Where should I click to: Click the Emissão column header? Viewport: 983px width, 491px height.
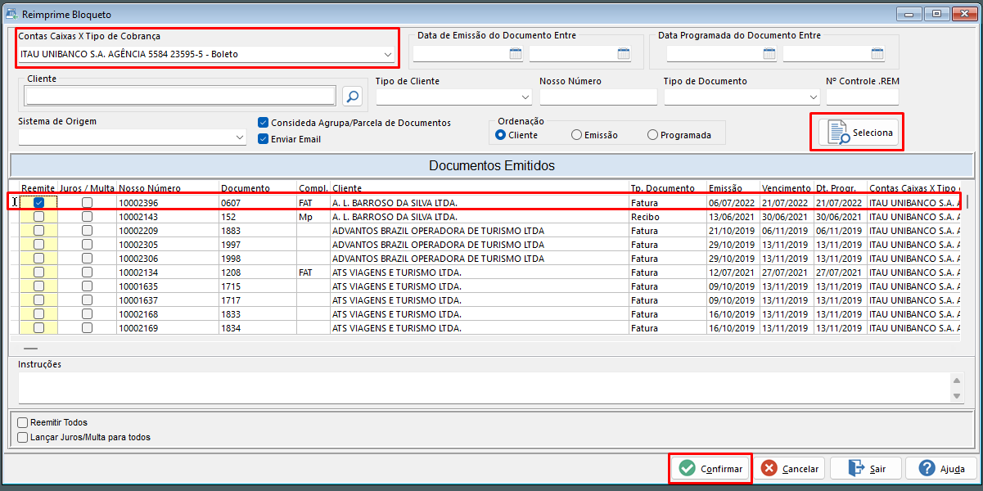click(733, 188)
